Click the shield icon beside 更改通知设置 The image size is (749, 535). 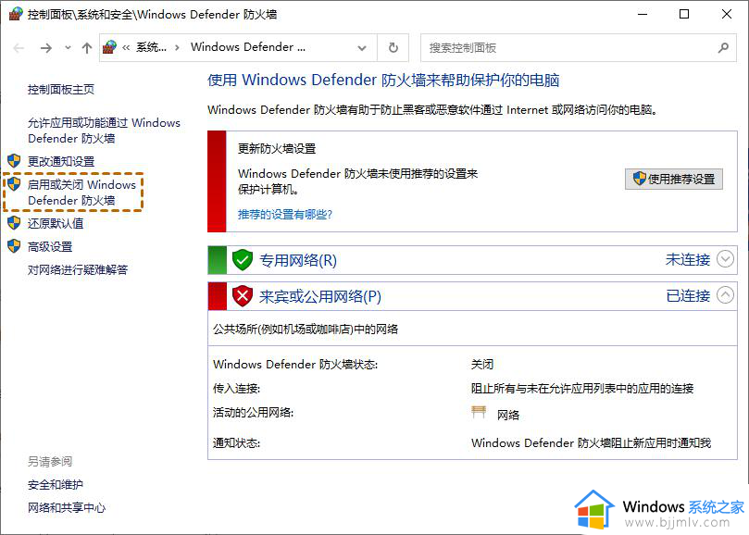[14, 161]
